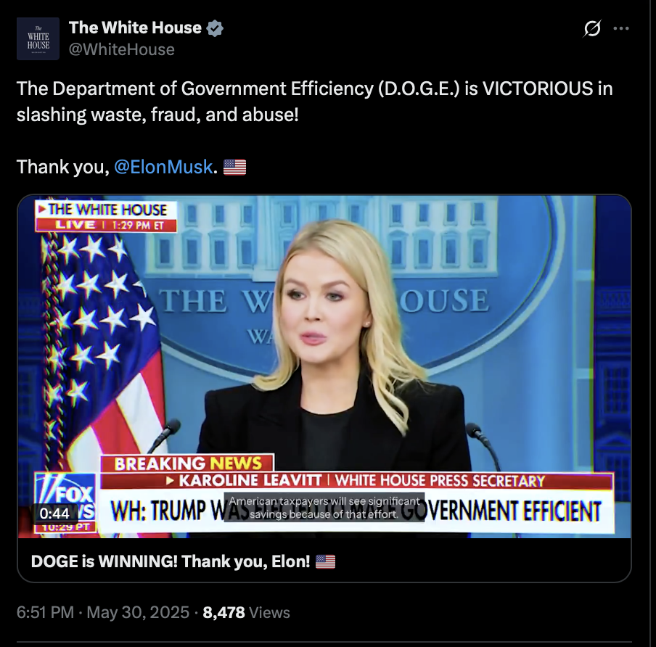Viewport: 656px width, 647px height.
Task: Click the 0:44 video duration badge
Action: click(54, 513)
